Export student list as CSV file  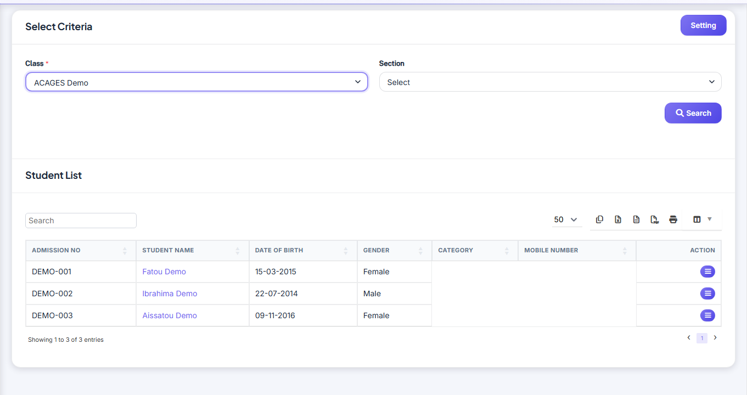pyautogui.click(x=636, y=219)
